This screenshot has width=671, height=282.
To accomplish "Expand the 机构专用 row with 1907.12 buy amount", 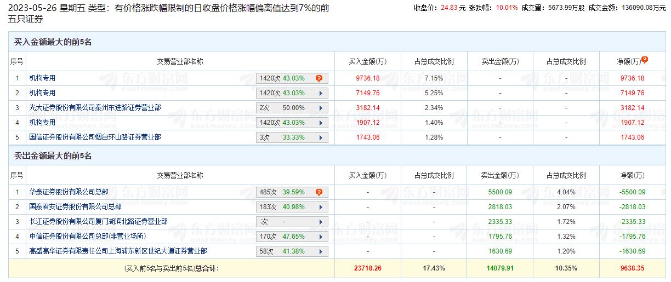I will pos(321,123).
